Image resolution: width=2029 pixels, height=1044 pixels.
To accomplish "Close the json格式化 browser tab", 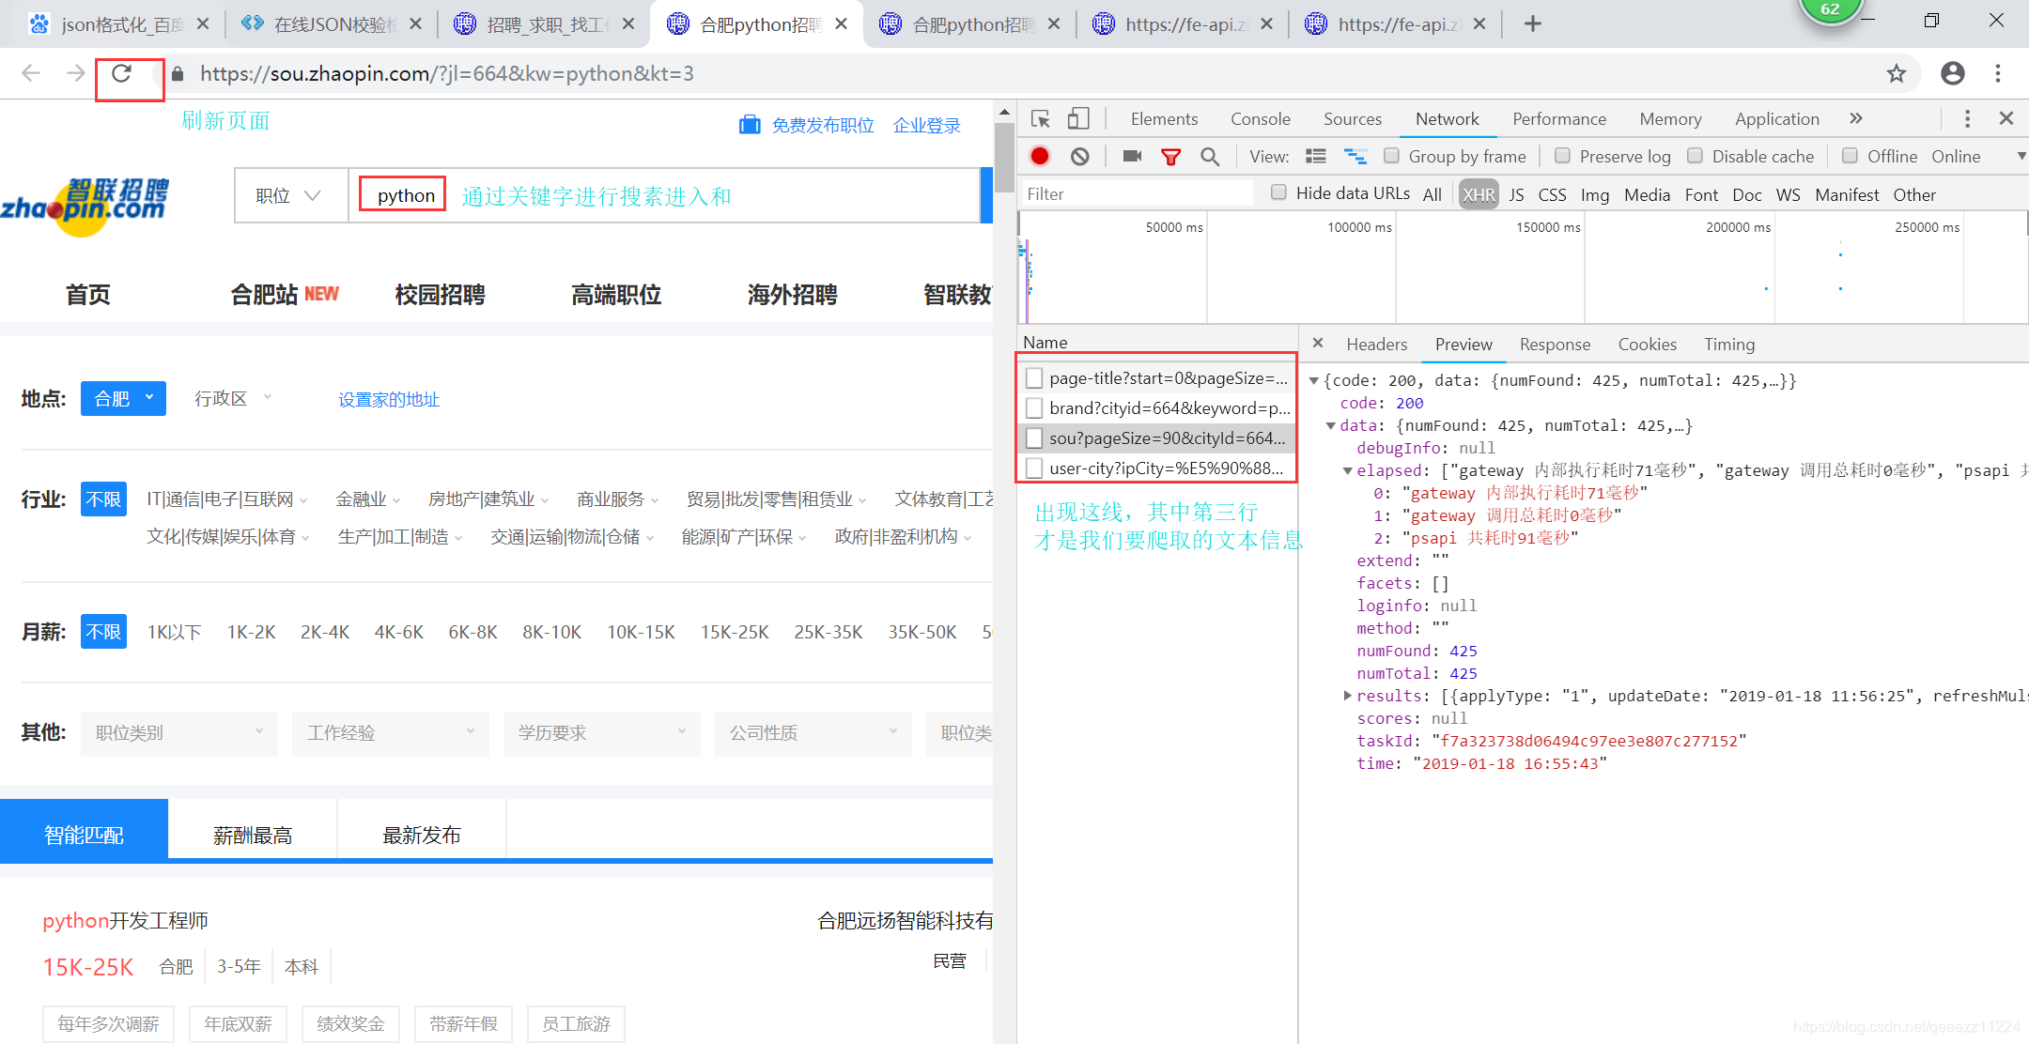I will point(203,24).
